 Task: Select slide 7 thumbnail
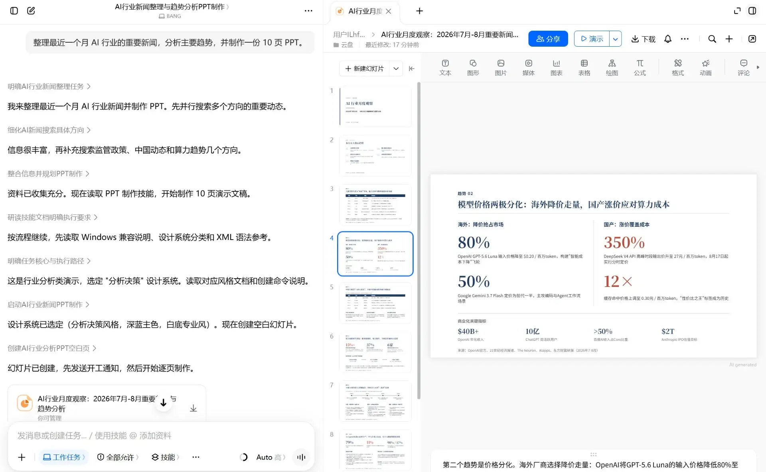coord(375,401)
